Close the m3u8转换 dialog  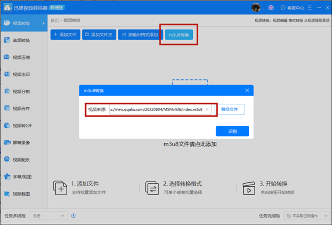pos(247,91)
